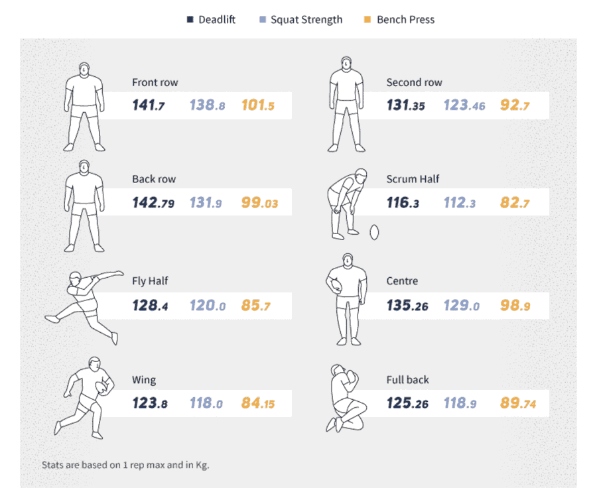Click the Front row player figure icon

tap(84, 106)
